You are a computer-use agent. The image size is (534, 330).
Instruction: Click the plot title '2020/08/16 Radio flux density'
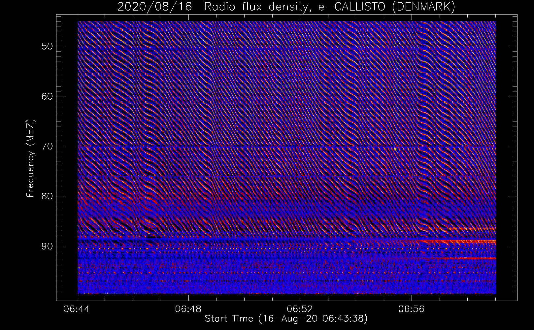coord(213,7)
